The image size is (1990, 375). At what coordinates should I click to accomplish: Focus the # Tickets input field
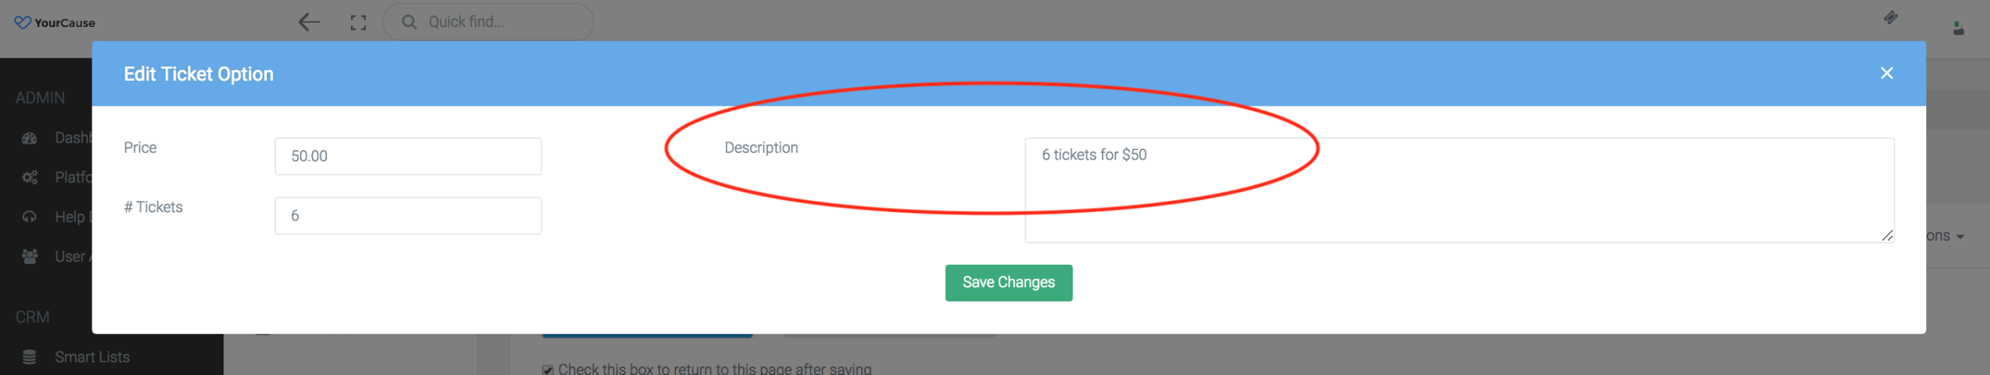pyautogui.click(x=408, y=216)
